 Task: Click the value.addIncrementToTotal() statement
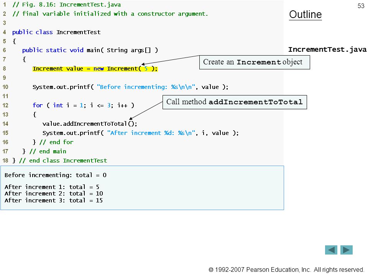[90, 124]
